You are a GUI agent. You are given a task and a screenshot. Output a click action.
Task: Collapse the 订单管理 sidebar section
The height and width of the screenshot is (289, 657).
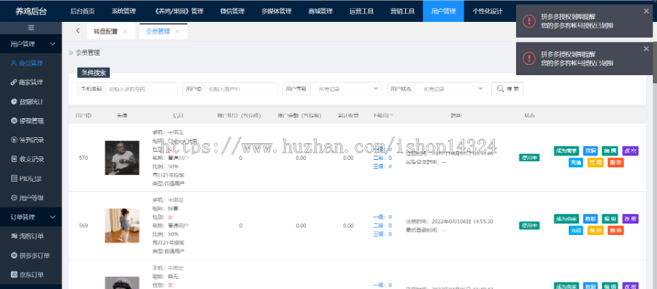31,217
